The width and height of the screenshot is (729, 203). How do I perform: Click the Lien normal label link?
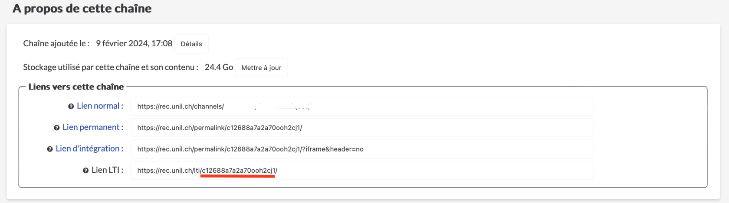tap(98, 106)
